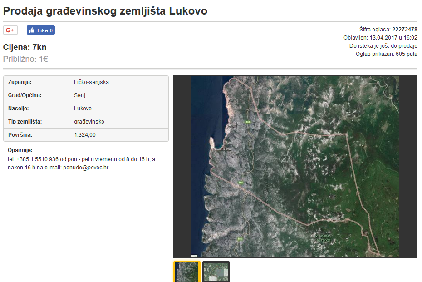
Task: Click the phone number +385 1 5510 936
Action: [x=37, y=159]
